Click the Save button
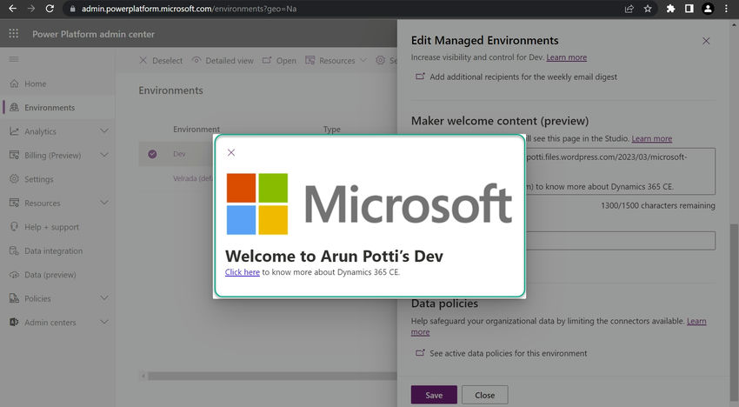 pos(434,395)
